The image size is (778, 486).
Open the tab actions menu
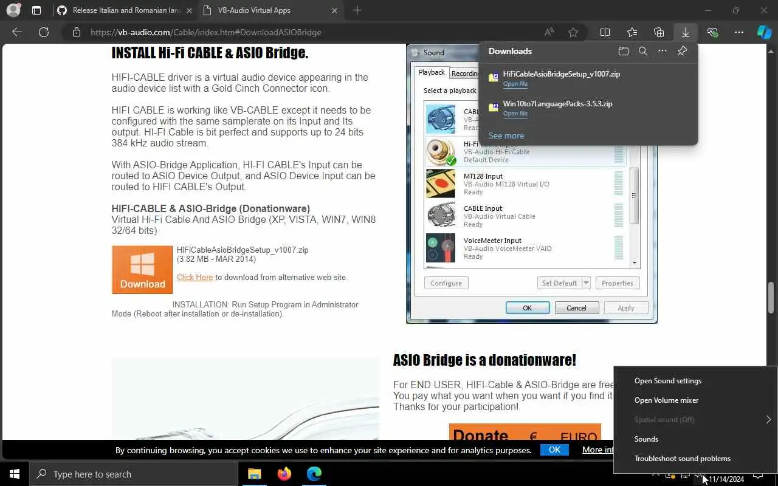(x=36, y=10)
